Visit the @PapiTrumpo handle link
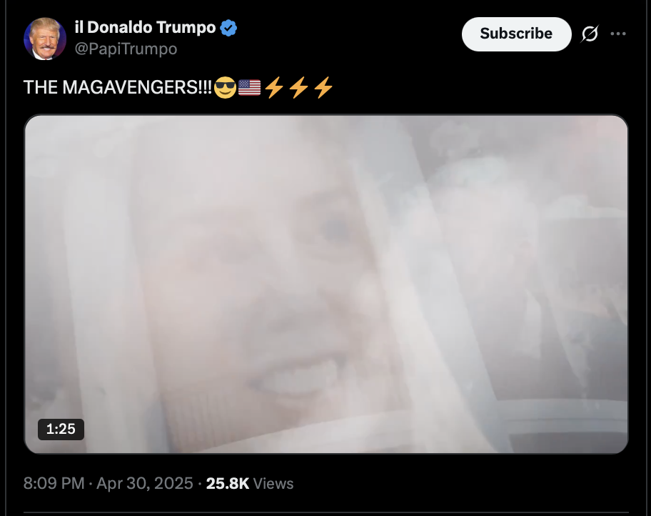Viewport: 651px width, 516px height. 126,49
